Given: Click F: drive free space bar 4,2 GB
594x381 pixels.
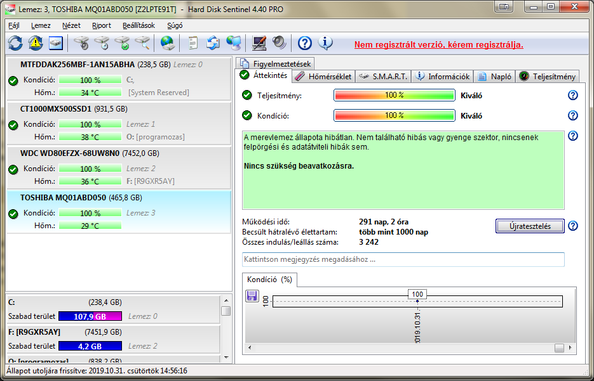Looking at the screenshot, I should (x=90, y=346).
